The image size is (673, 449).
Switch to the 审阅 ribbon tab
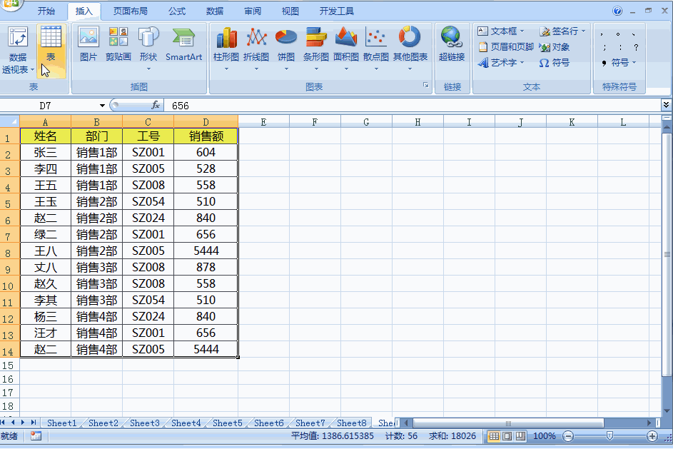click(x=253, y=11)
